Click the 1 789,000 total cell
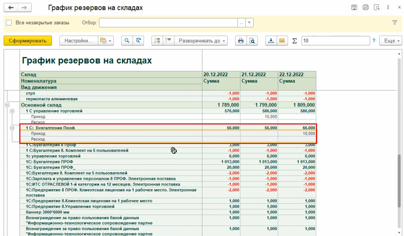Image resolution: width=404 pixels, height=236 pixels. pos(221,105)
